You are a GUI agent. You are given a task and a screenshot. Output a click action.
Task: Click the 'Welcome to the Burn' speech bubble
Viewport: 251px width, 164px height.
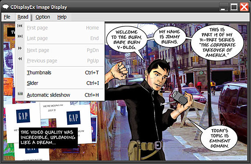[x=126, y=40]
